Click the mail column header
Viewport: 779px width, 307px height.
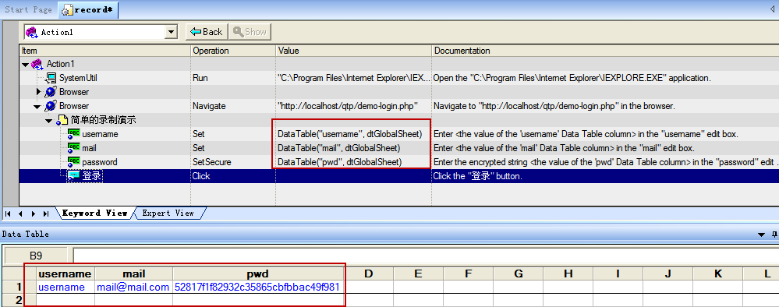click(133, 273)
